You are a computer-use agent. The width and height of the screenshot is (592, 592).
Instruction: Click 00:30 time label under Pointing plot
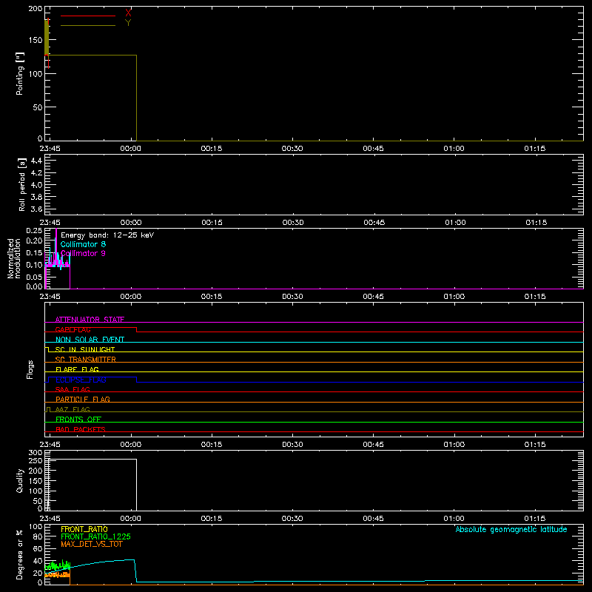point(292,149)
